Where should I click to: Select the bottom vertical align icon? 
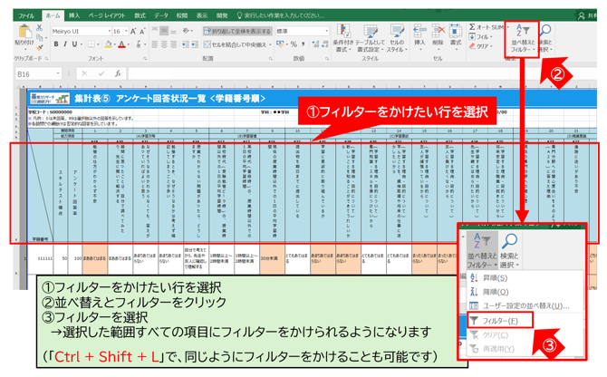click(173, 32)
